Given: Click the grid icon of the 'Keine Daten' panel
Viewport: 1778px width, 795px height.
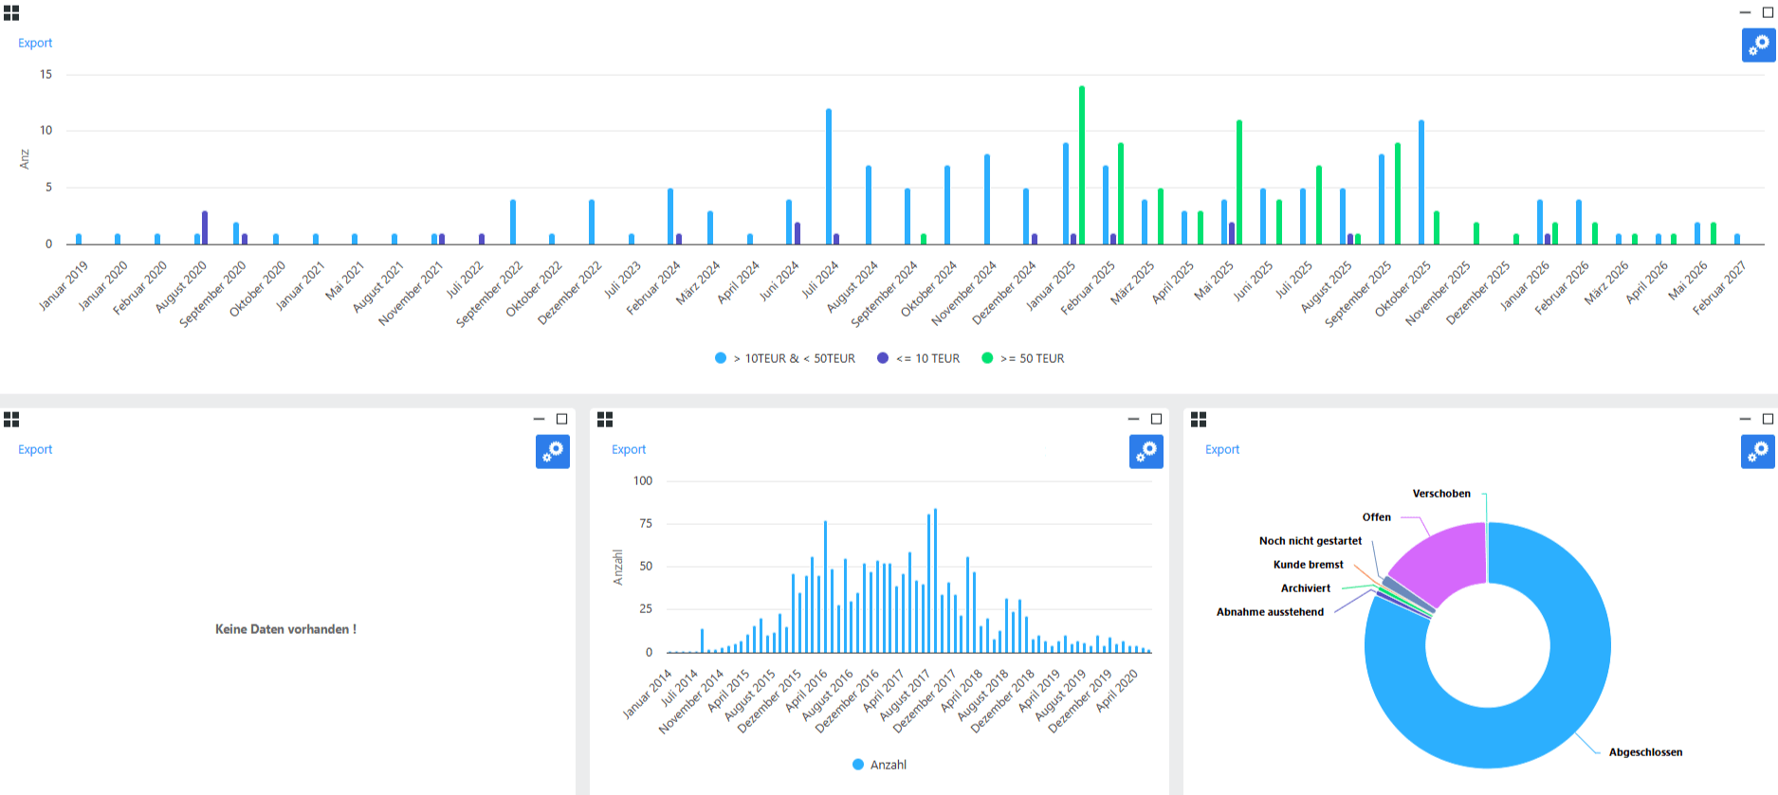Looking at the screenshot, I should (11, 419).
